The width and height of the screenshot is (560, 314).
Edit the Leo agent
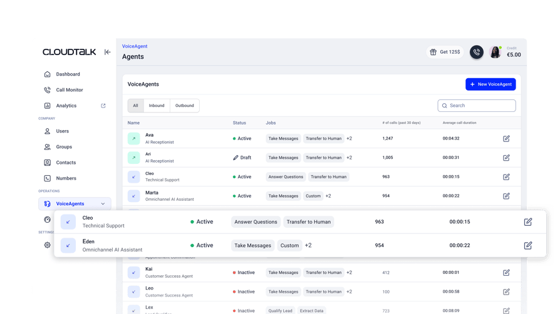[x=506, y=292]
